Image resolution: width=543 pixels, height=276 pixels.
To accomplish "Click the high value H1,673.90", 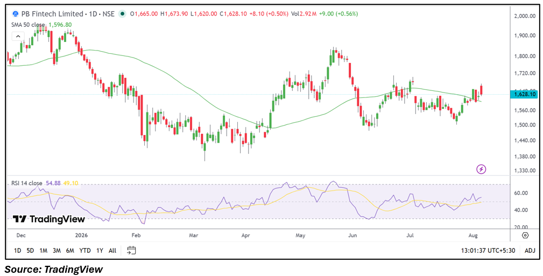I will (x=175, y=14).
